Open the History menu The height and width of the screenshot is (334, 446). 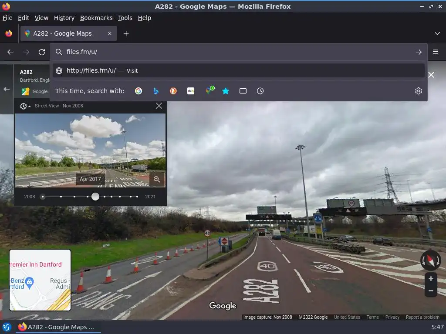coord(64,18)
